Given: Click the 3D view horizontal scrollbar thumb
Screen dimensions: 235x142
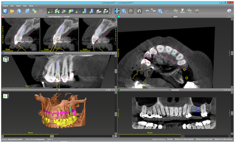Looking at the screenshot, I should click(52, 136).
